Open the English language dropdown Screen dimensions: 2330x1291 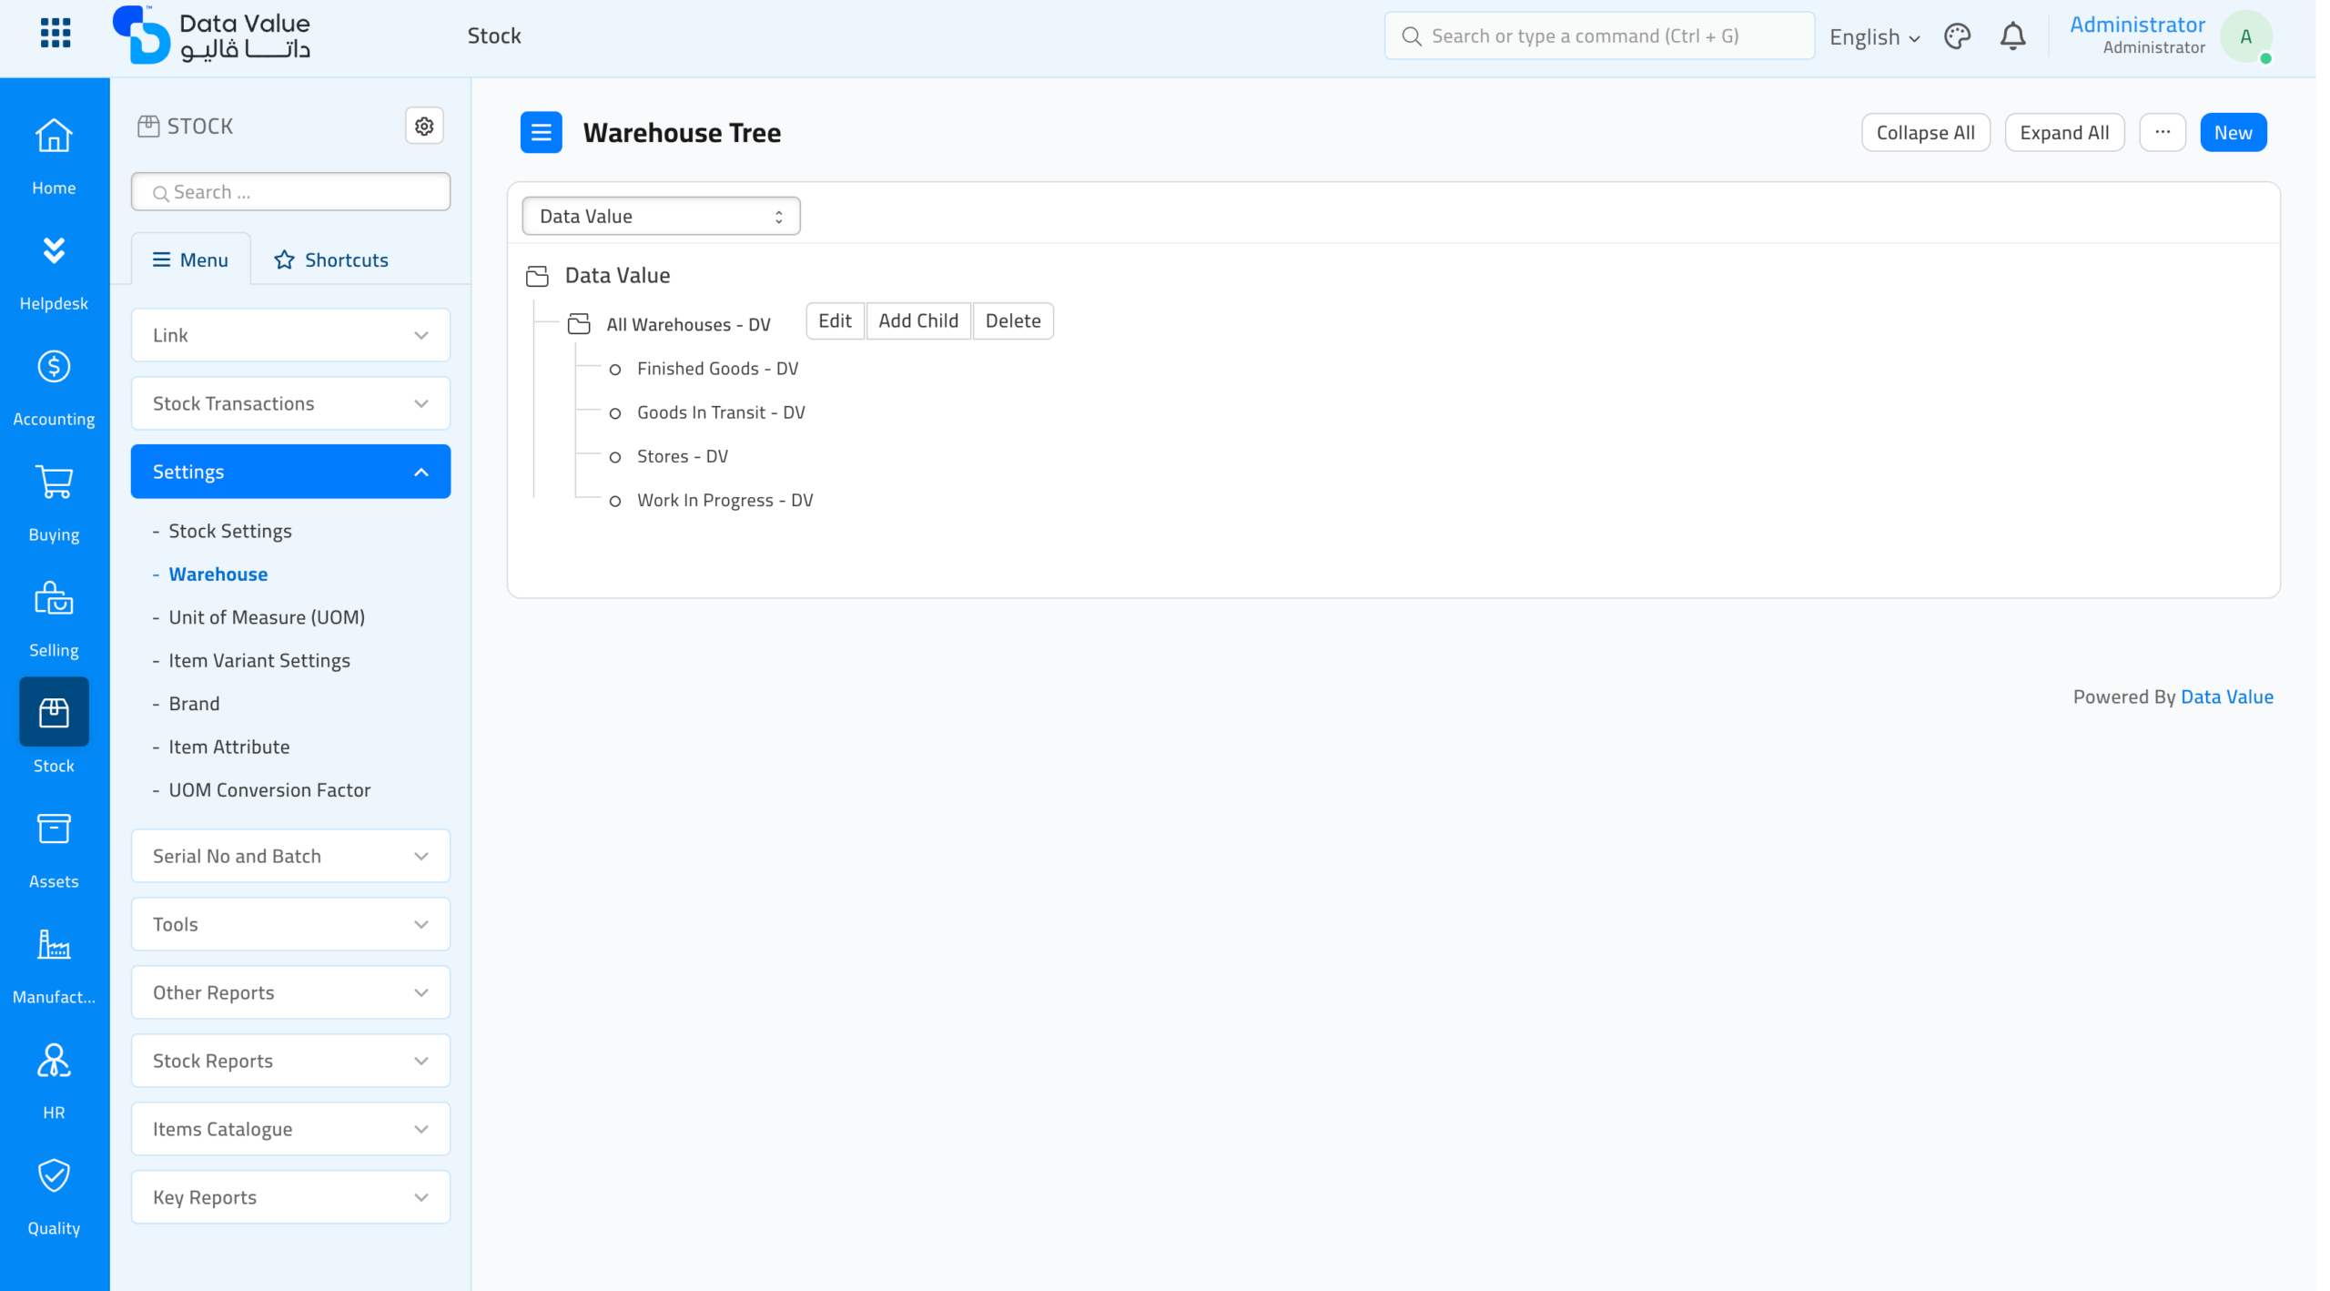click(1874, 37)
